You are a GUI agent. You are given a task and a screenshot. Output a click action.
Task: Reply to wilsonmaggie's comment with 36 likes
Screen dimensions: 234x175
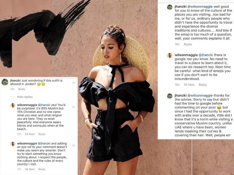(x=42, y=169)
